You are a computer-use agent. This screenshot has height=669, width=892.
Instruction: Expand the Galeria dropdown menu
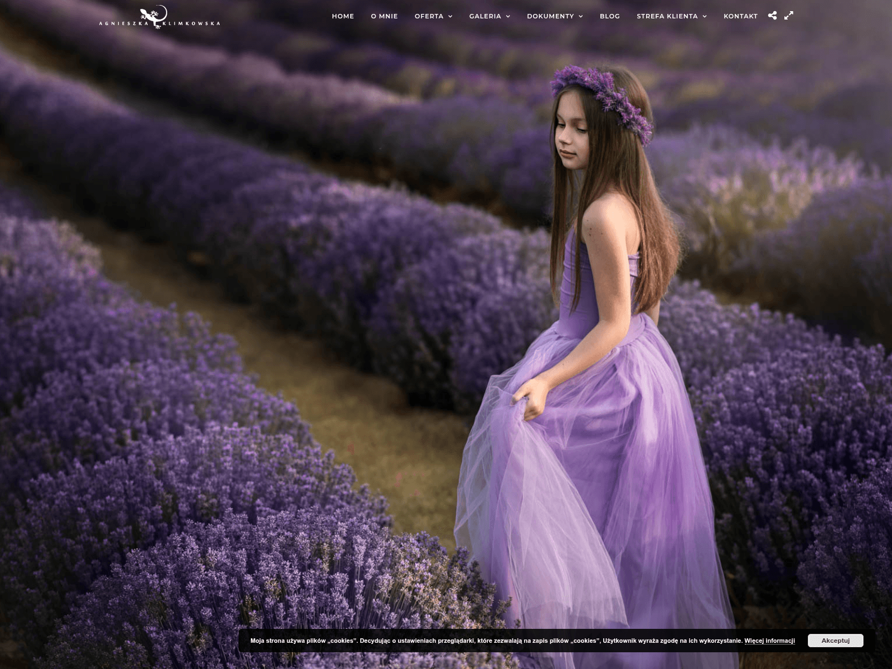(489, 16)
